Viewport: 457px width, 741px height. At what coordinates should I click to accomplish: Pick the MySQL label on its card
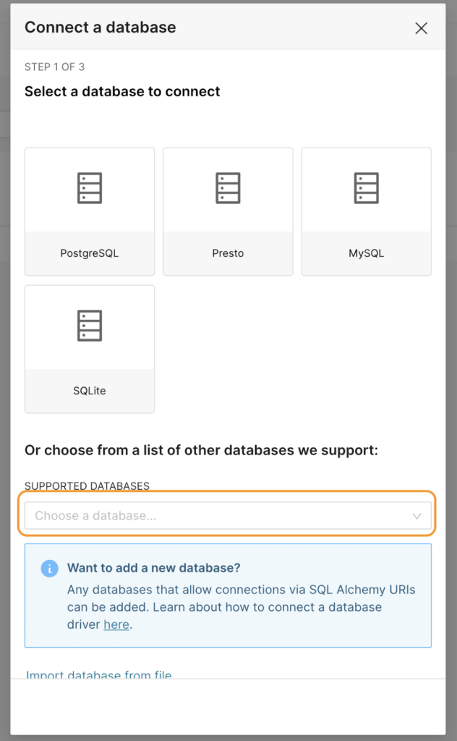[367, 253]
